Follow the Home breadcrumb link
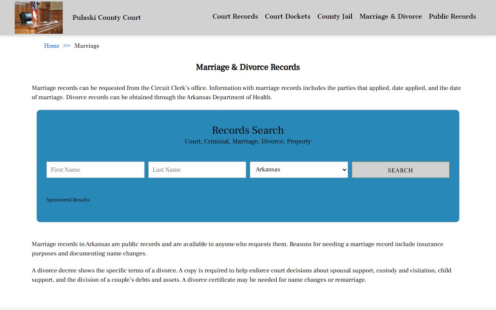Screen dimensions: 496x310 [52, 46]
